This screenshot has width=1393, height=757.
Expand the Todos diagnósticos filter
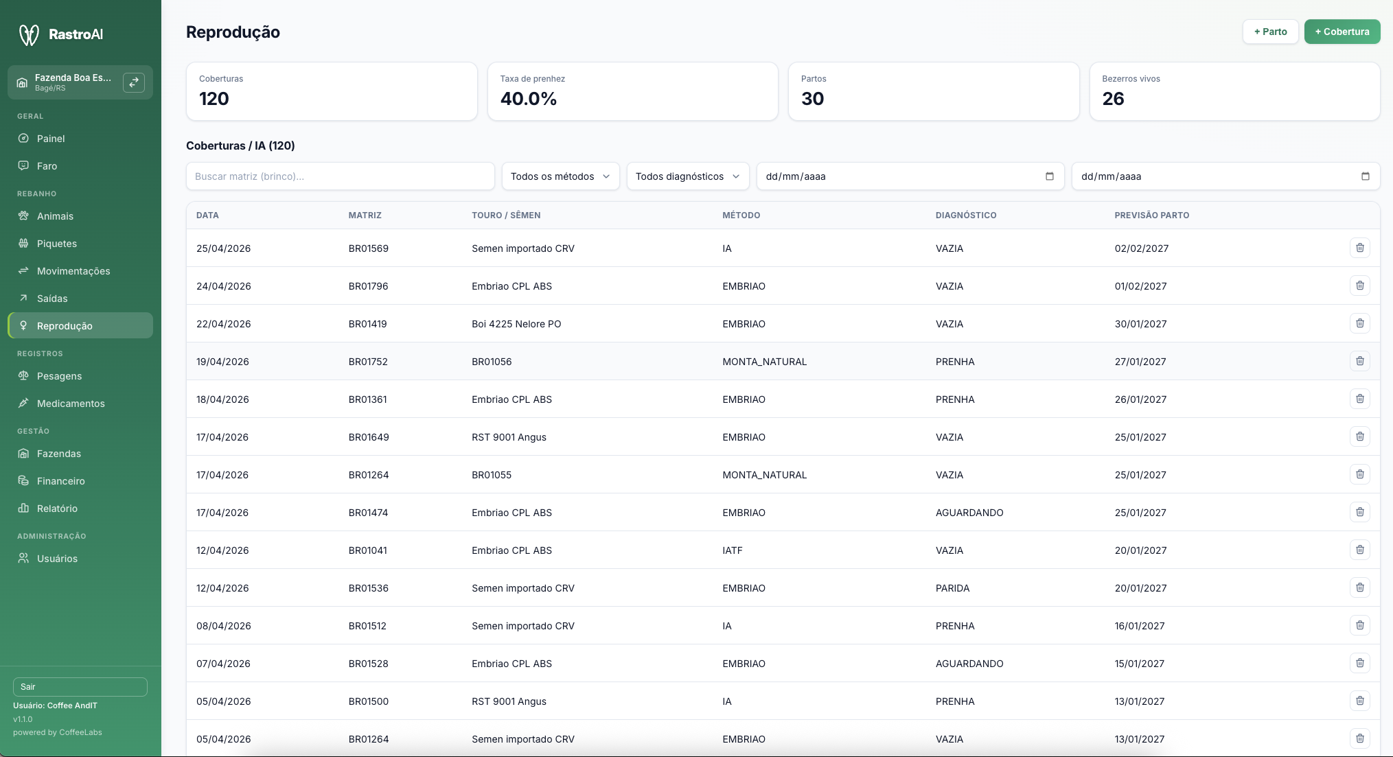pyautogui.click(x=687, y=176)
